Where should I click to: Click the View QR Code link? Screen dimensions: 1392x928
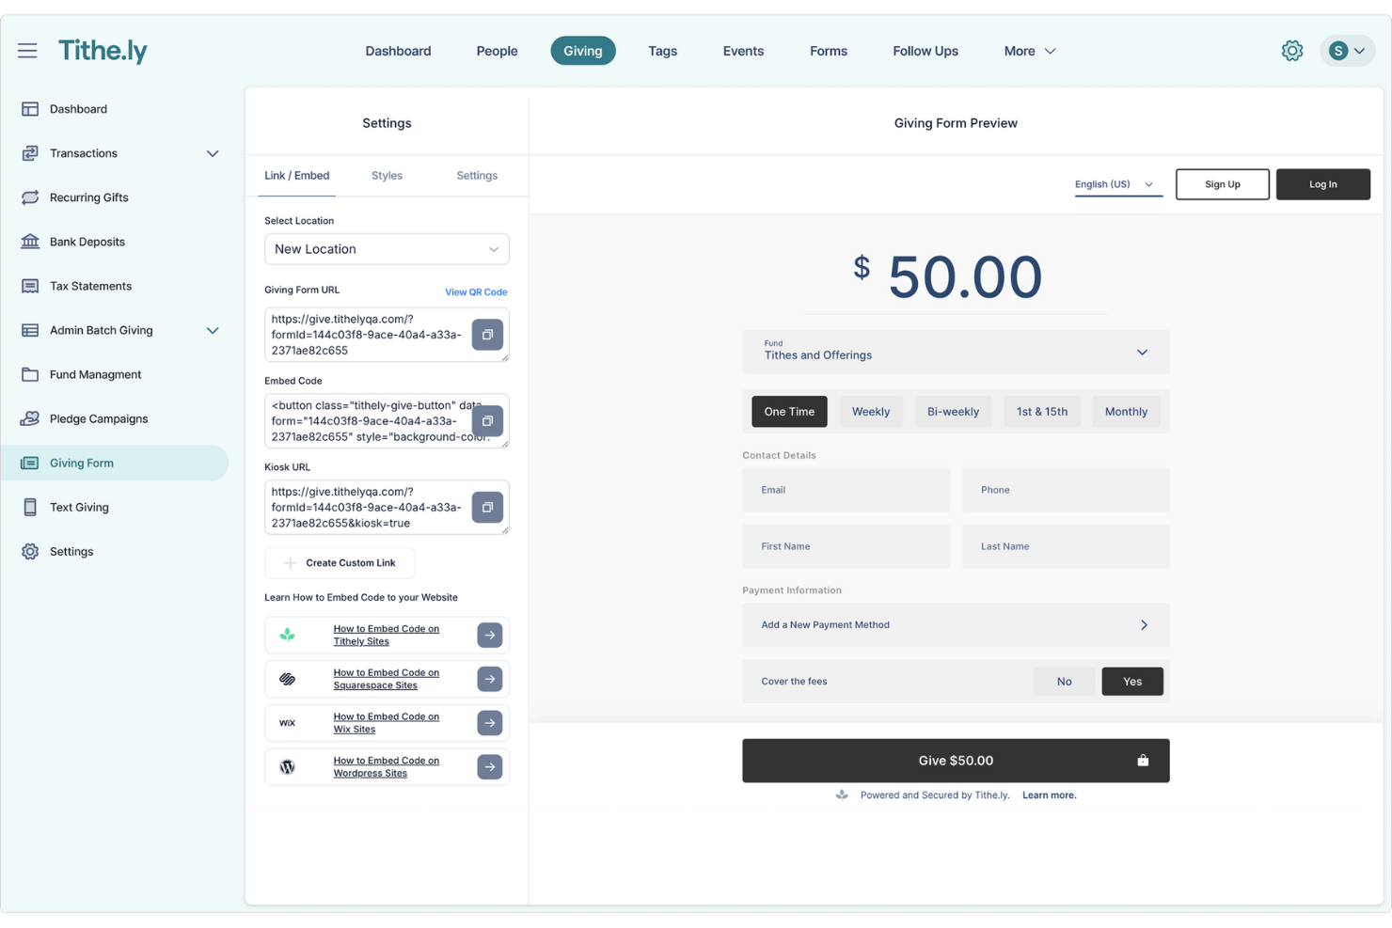point(476,291)
